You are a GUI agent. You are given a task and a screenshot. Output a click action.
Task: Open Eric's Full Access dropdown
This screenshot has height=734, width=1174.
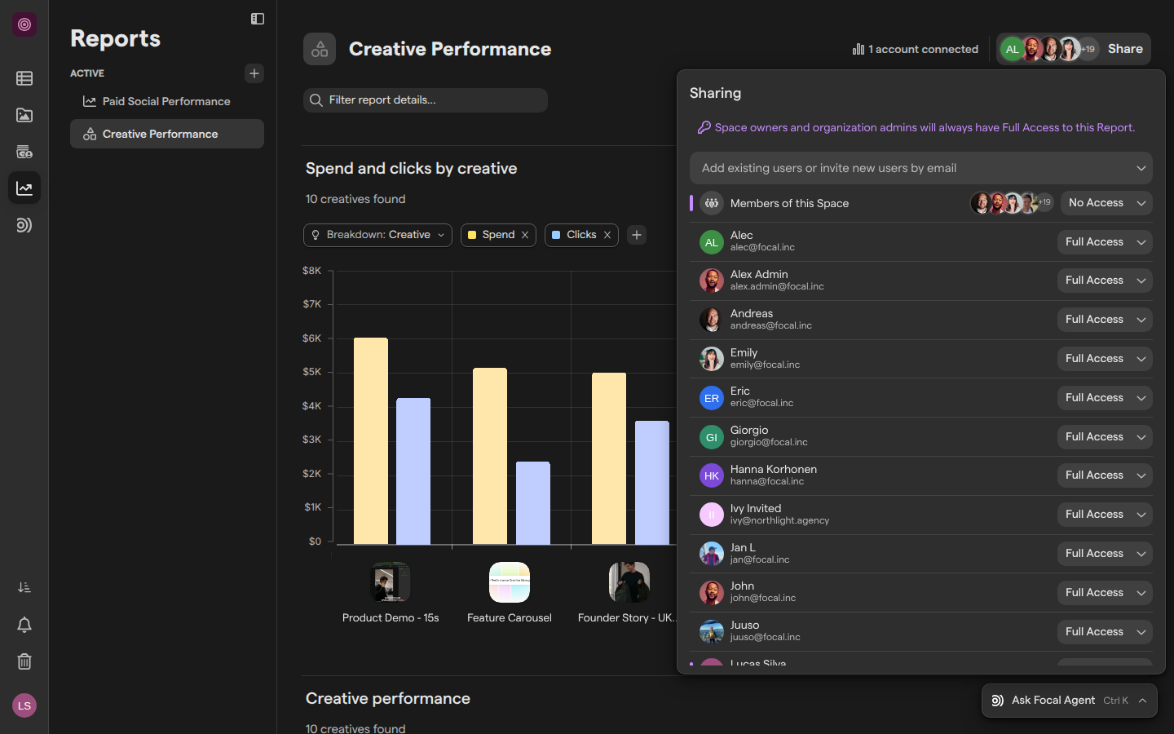coord(1105,398)
